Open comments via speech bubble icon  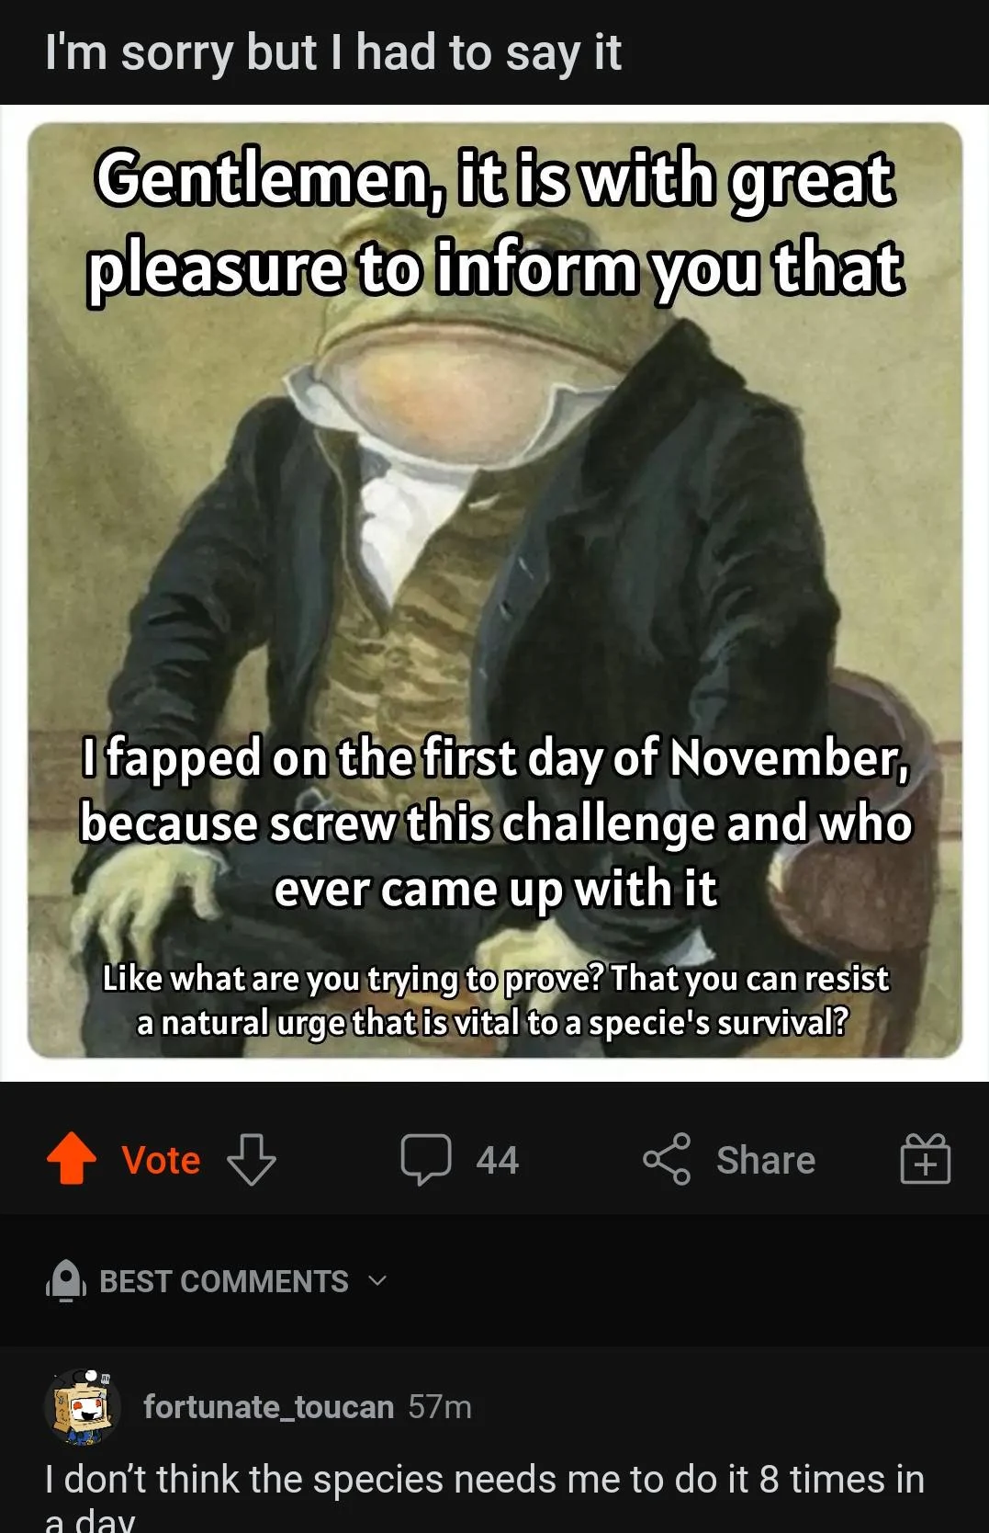point(426,1159)
